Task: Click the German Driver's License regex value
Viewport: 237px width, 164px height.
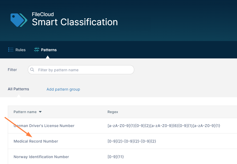Action: tap(164, 126)
